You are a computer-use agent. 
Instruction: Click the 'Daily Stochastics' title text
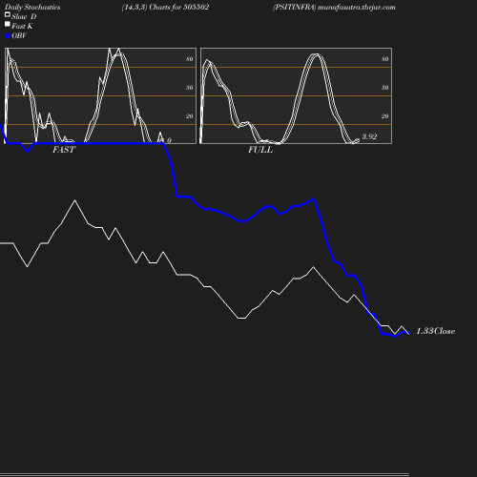pos(32,8)
